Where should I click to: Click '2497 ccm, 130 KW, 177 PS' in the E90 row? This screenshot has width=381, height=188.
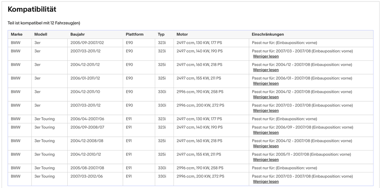pos(199,43)
